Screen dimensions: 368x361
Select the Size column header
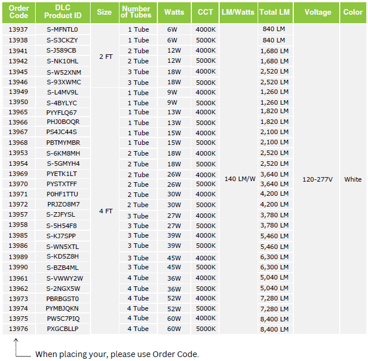[105, 12]
